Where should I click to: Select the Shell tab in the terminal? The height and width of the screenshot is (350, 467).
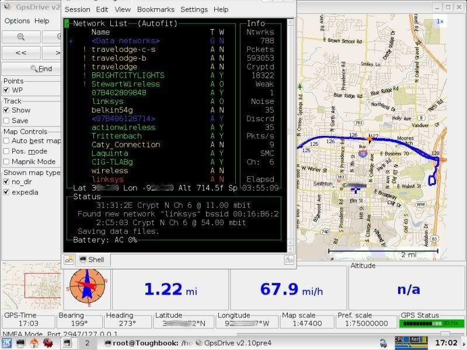click(x=91, y=260)
